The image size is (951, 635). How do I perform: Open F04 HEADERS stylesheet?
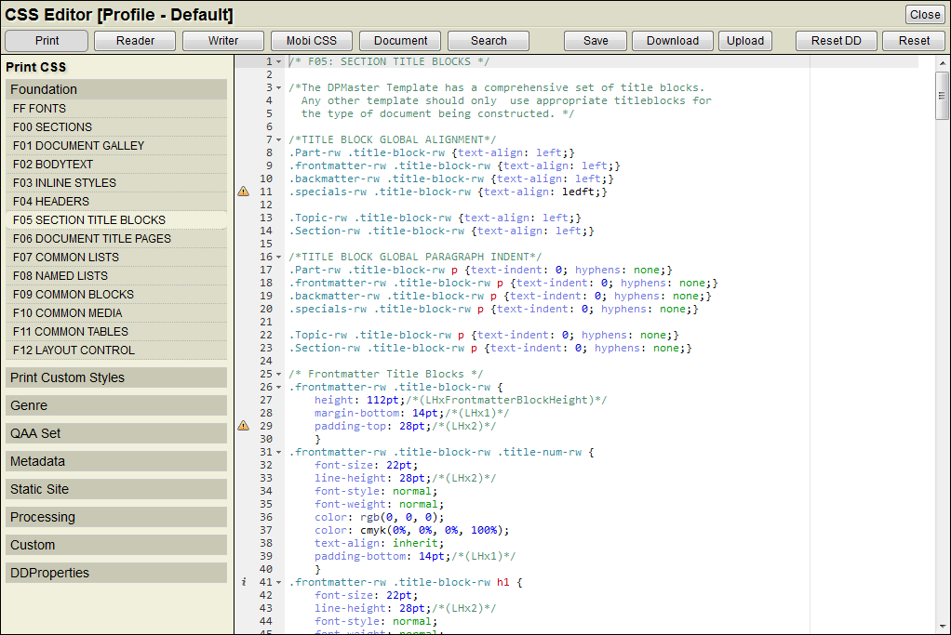[116, 202]
